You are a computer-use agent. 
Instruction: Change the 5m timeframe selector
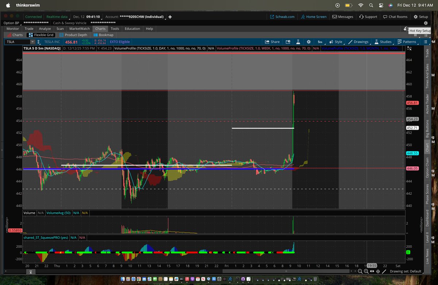click(x=320, y=42)
